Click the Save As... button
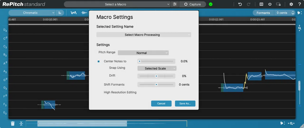This screenshot has width=304, height=128. click(x=185, y=103)
